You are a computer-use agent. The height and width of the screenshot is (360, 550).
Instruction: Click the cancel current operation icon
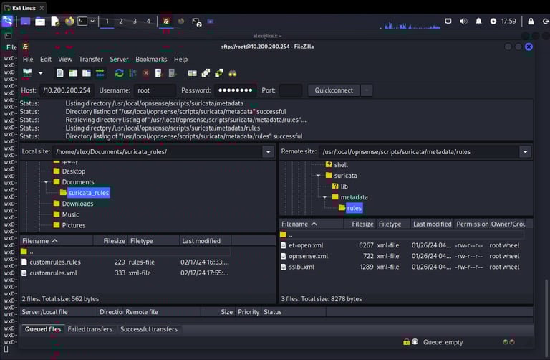[x=146, y=73]
